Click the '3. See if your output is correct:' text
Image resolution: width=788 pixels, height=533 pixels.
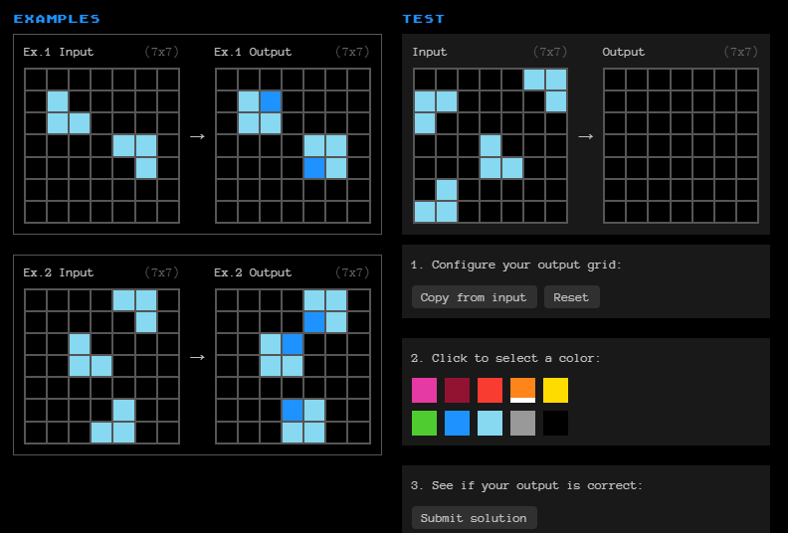(x=526, y=485)
